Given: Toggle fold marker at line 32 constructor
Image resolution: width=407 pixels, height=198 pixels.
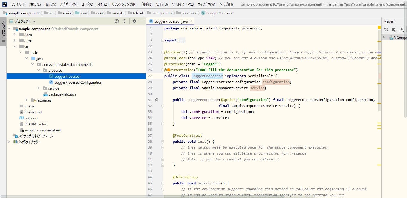Looking at the screenshot, I should [163, 106].
